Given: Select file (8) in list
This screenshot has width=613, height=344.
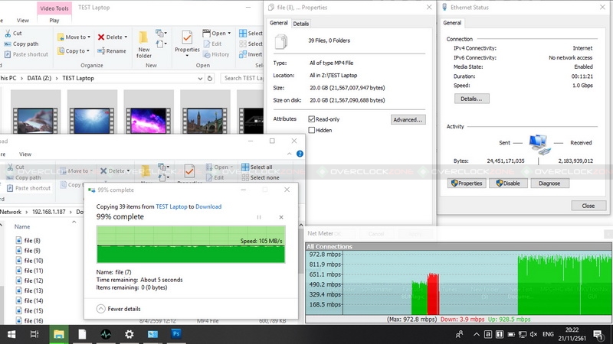Looking at the screenshot, I should pos(28,240).
